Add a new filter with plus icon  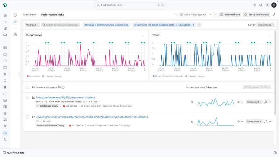(x=199, y=25)
